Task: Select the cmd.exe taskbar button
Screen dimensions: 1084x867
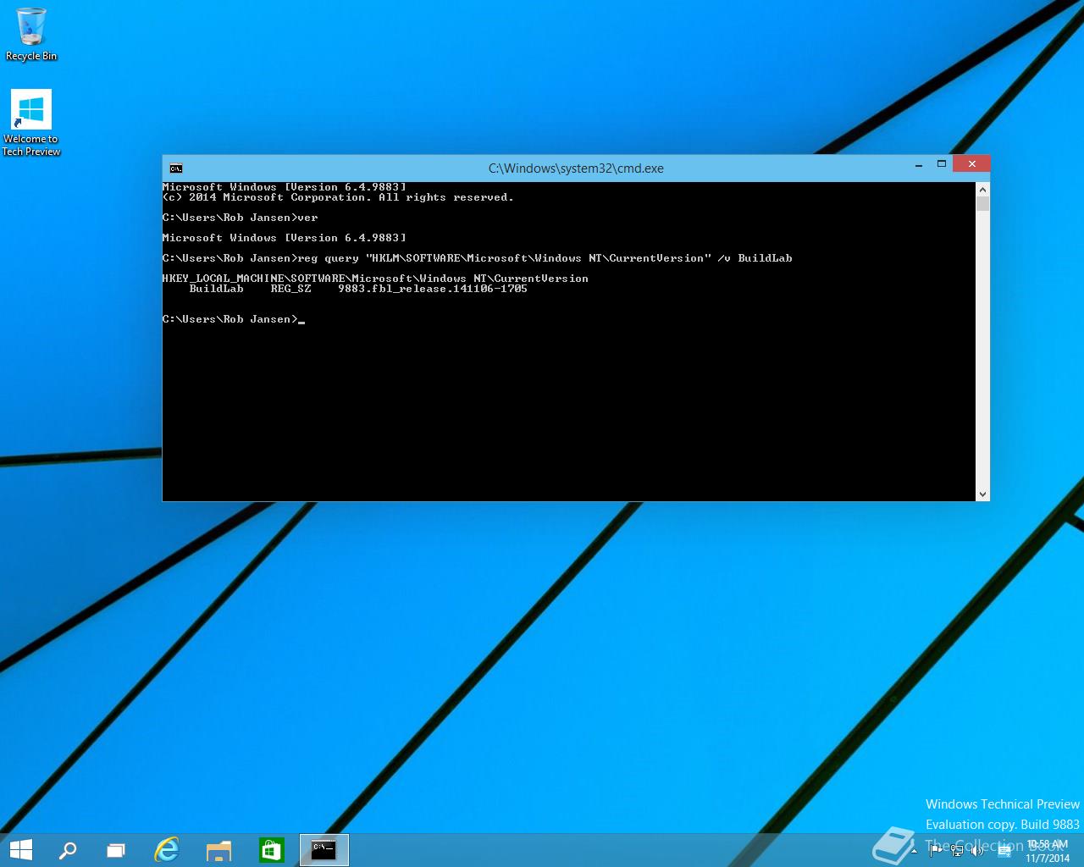Action: (324, 850)
